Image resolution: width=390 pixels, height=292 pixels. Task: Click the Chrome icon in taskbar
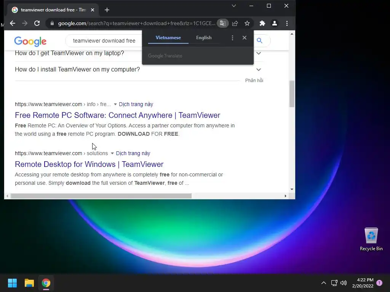pos(46,283)
